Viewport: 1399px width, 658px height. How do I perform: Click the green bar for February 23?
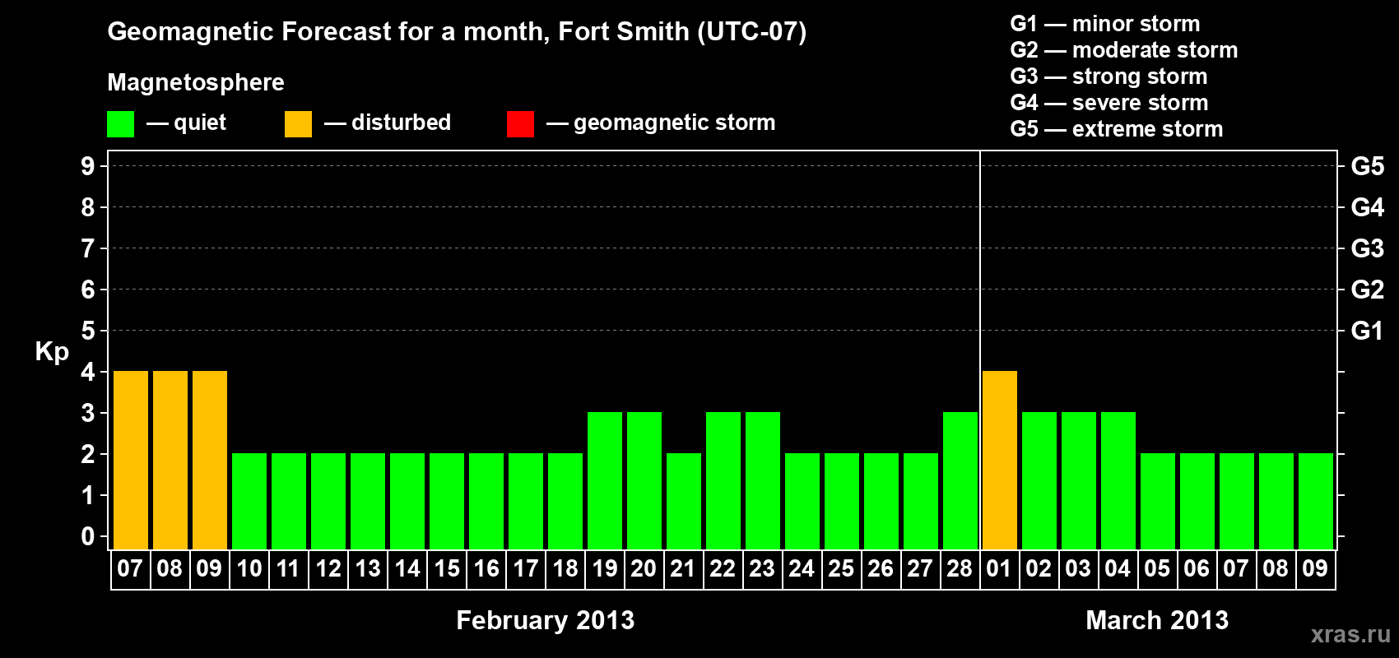pos(763,480)
